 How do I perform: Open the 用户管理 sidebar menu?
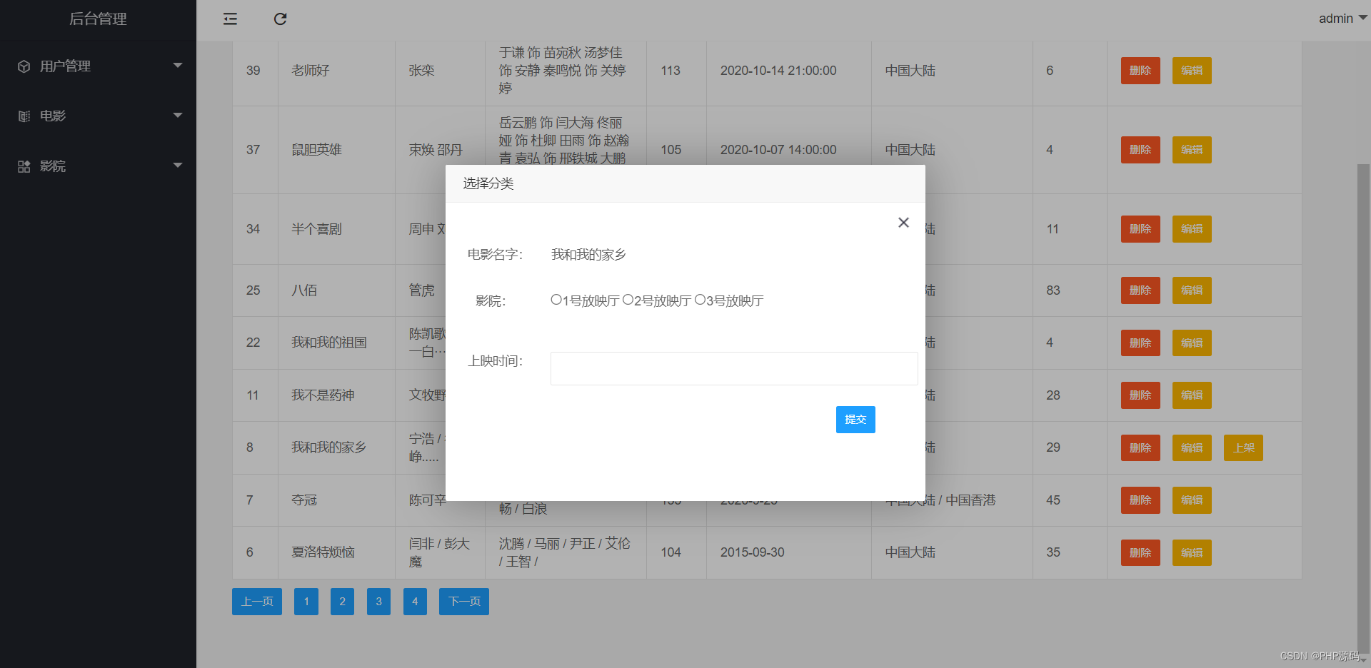click(98, 66)
